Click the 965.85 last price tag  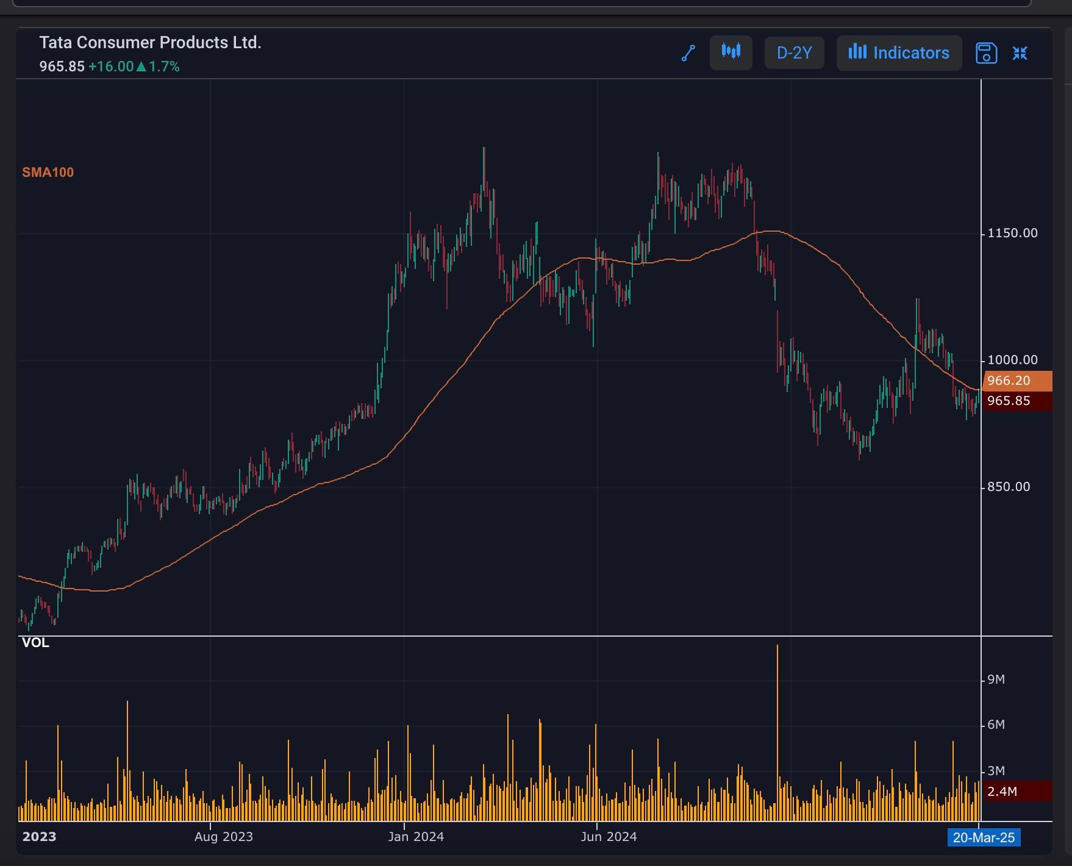point(1018,401)
